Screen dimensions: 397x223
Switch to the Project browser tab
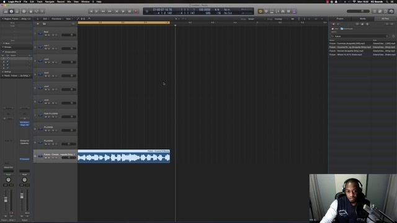pyautogui.click(x=340, y=19)
